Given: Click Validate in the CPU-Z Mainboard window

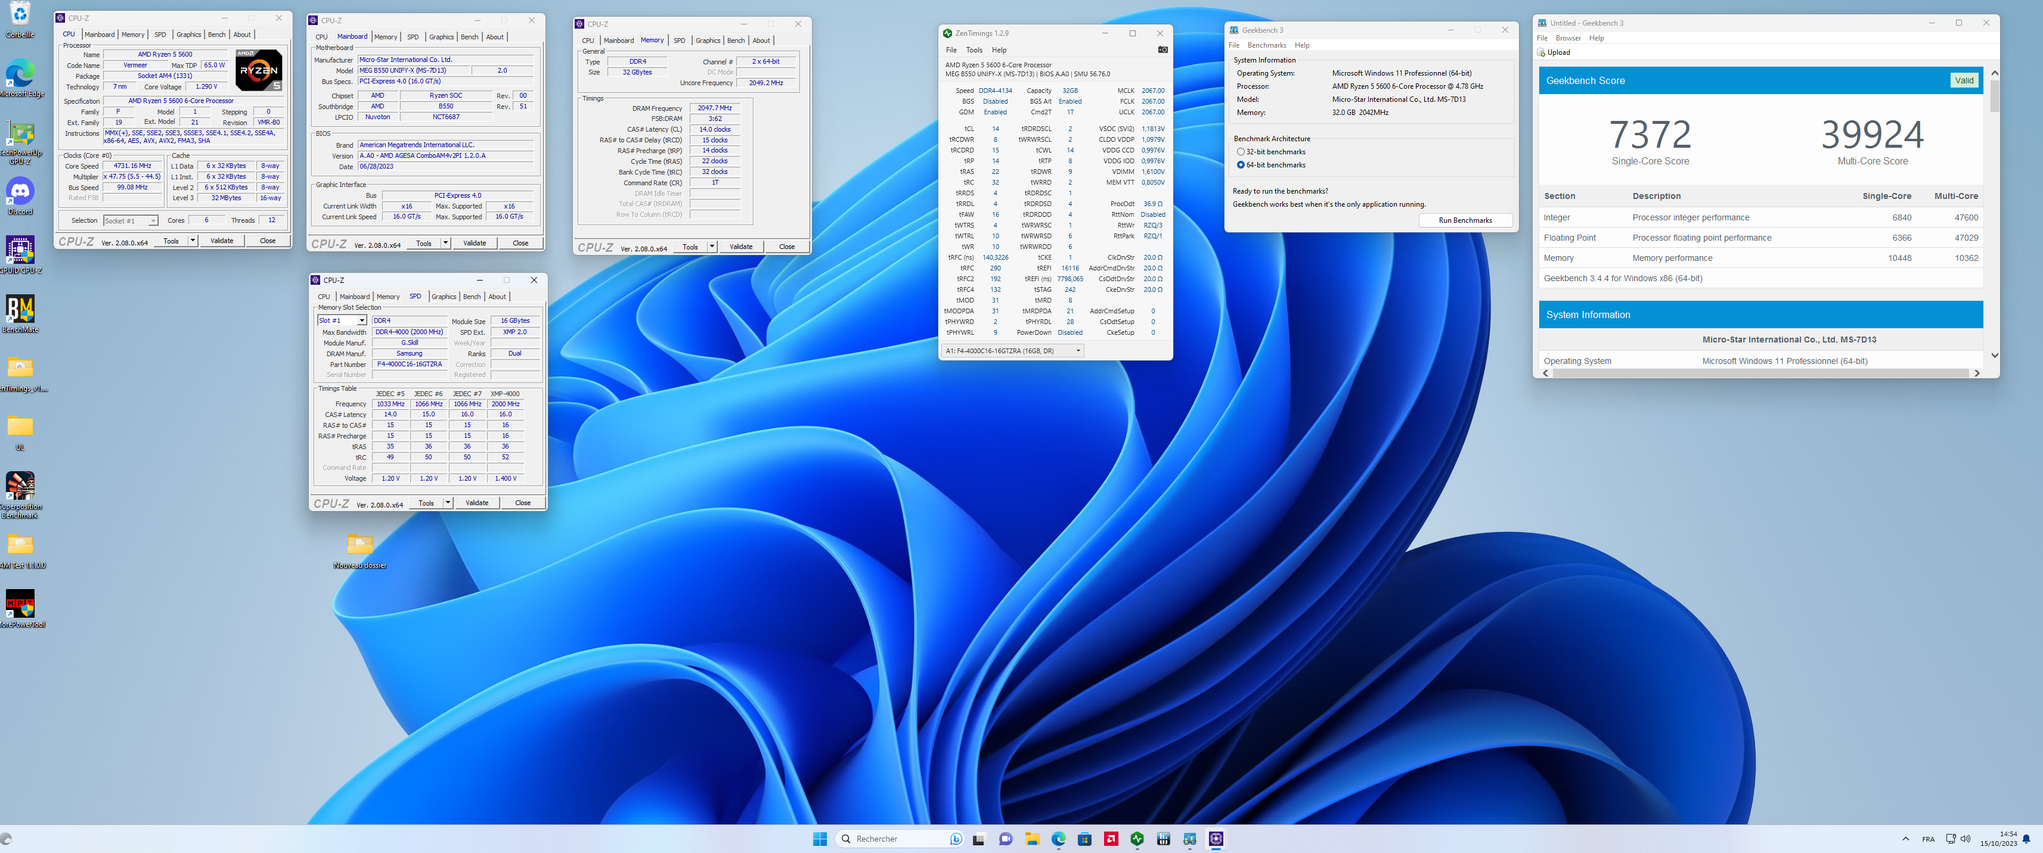Looking at the screenshot, I should [x=475, y=242].
